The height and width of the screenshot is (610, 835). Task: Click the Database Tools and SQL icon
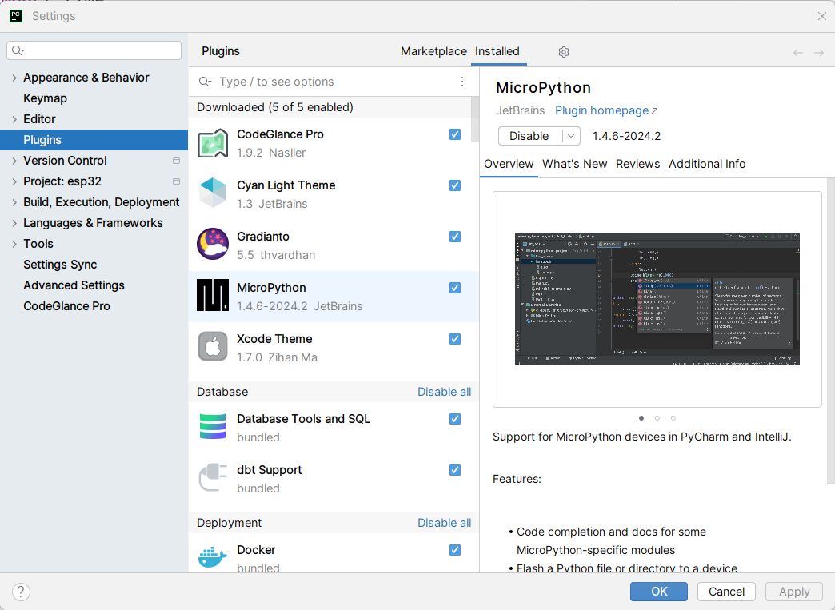point(213,426)
